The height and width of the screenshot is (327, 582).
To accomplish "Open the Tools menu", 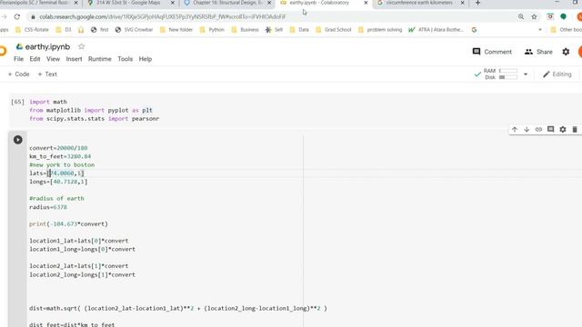I will tap(125, 59).
